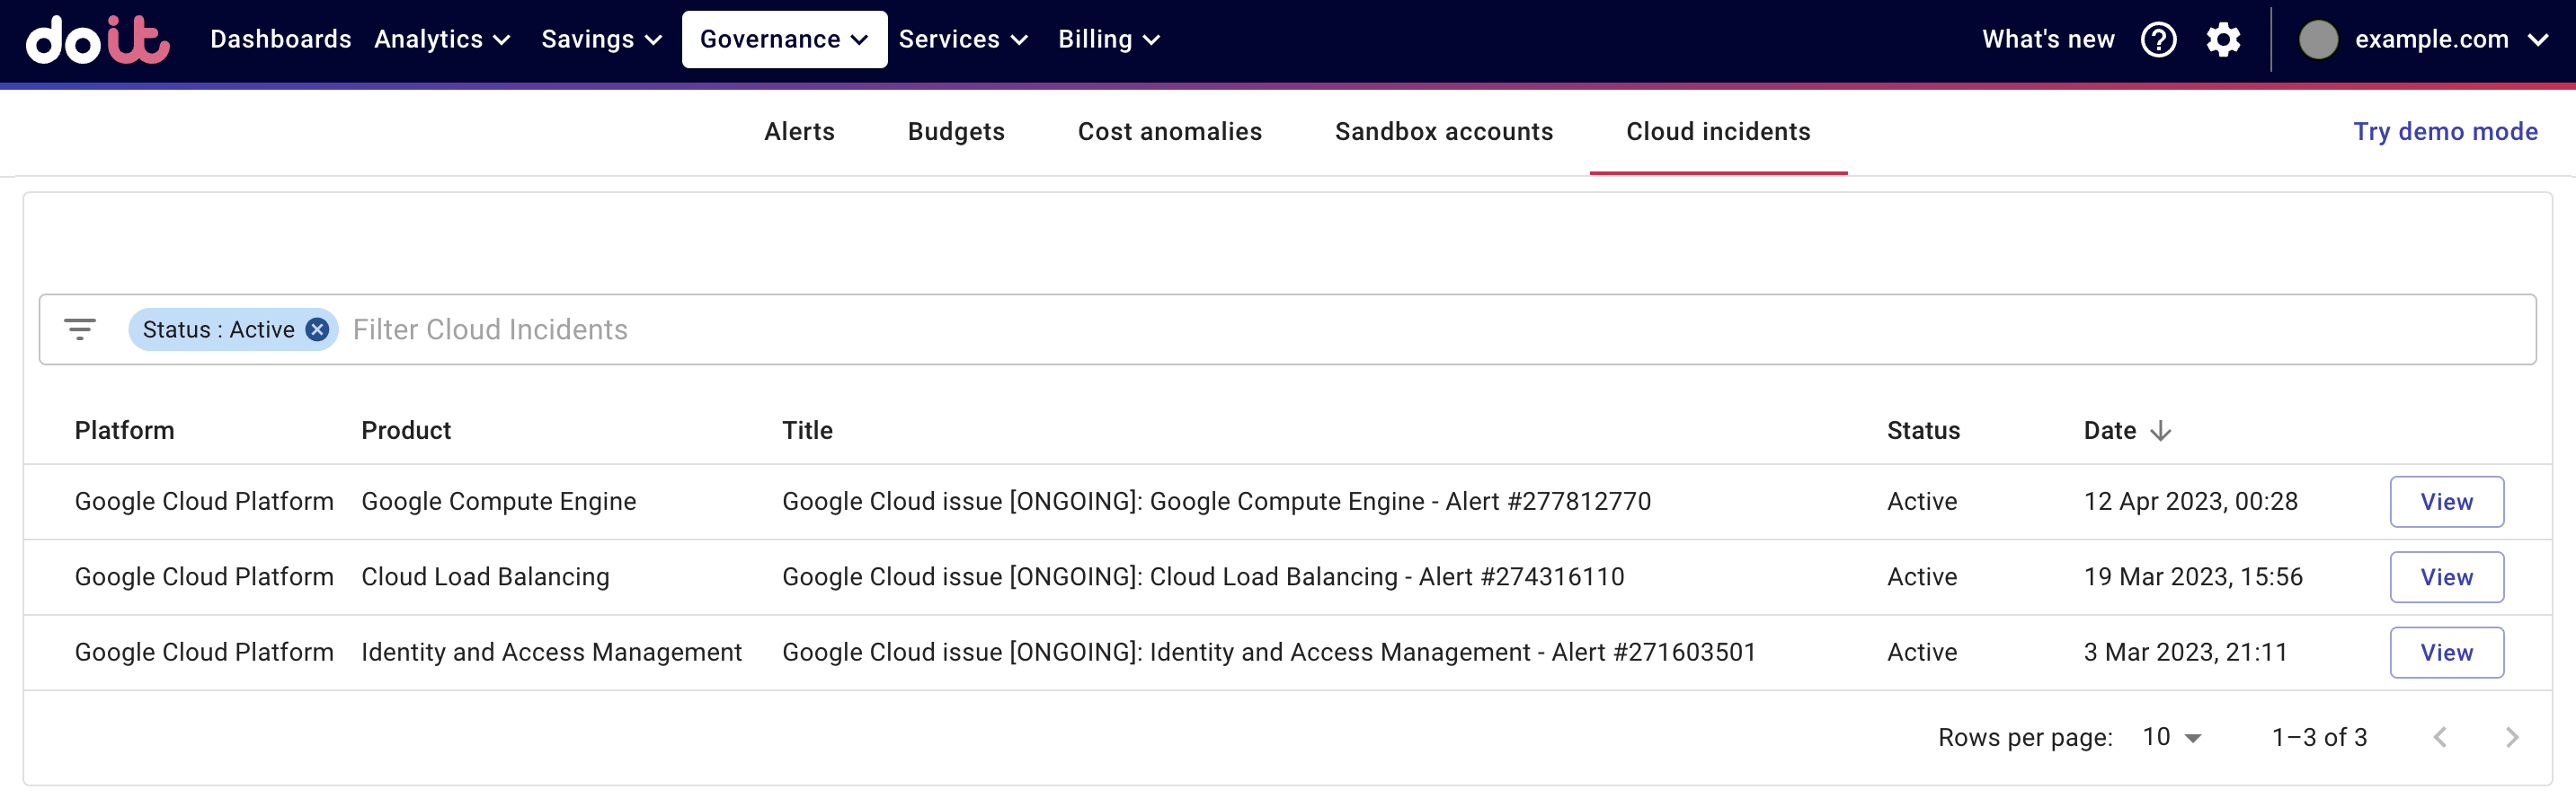Open the settings gear icon
Screen dimensions: 2576x807
2223,40
